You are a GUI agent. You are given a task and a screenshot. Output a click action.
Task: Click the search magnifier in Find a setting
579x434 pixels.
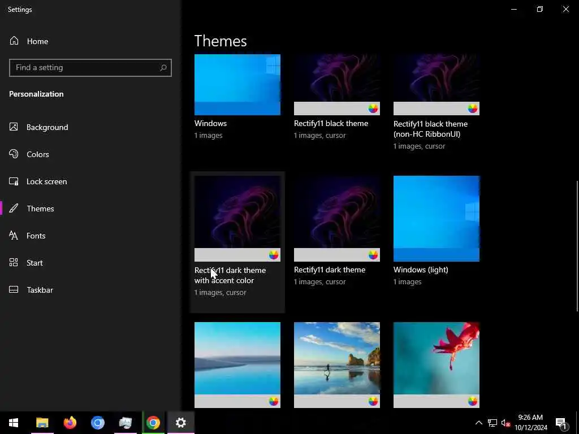(163, 68)
